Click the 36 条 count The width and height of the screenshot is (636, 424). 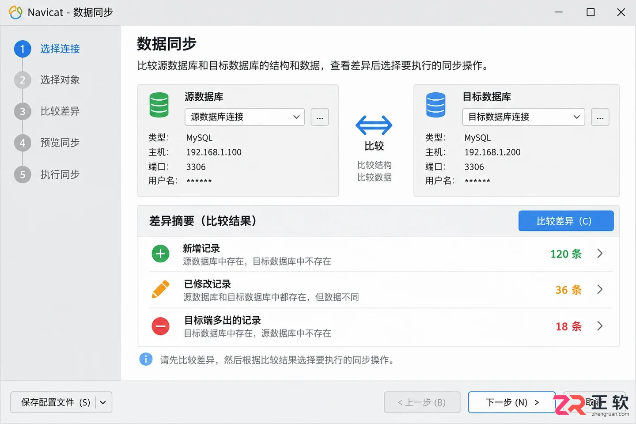pyautogui.click(x=568, y=290)
